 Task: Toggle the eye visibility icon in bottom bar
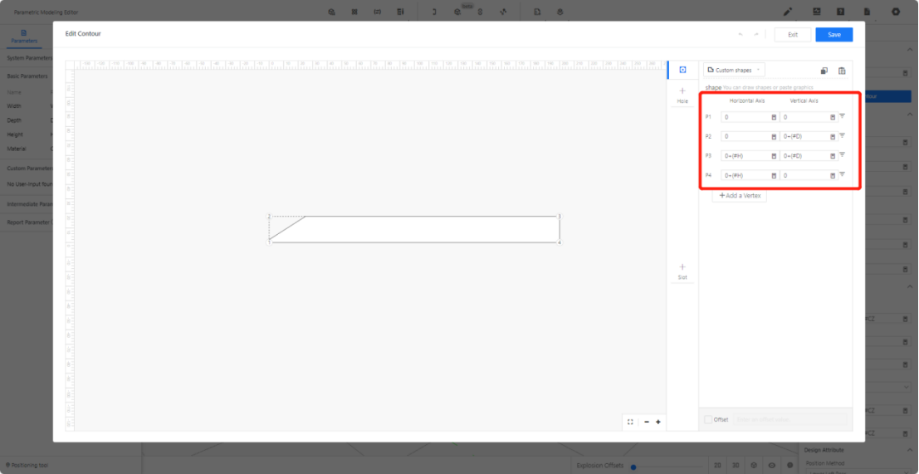[772, 465]
